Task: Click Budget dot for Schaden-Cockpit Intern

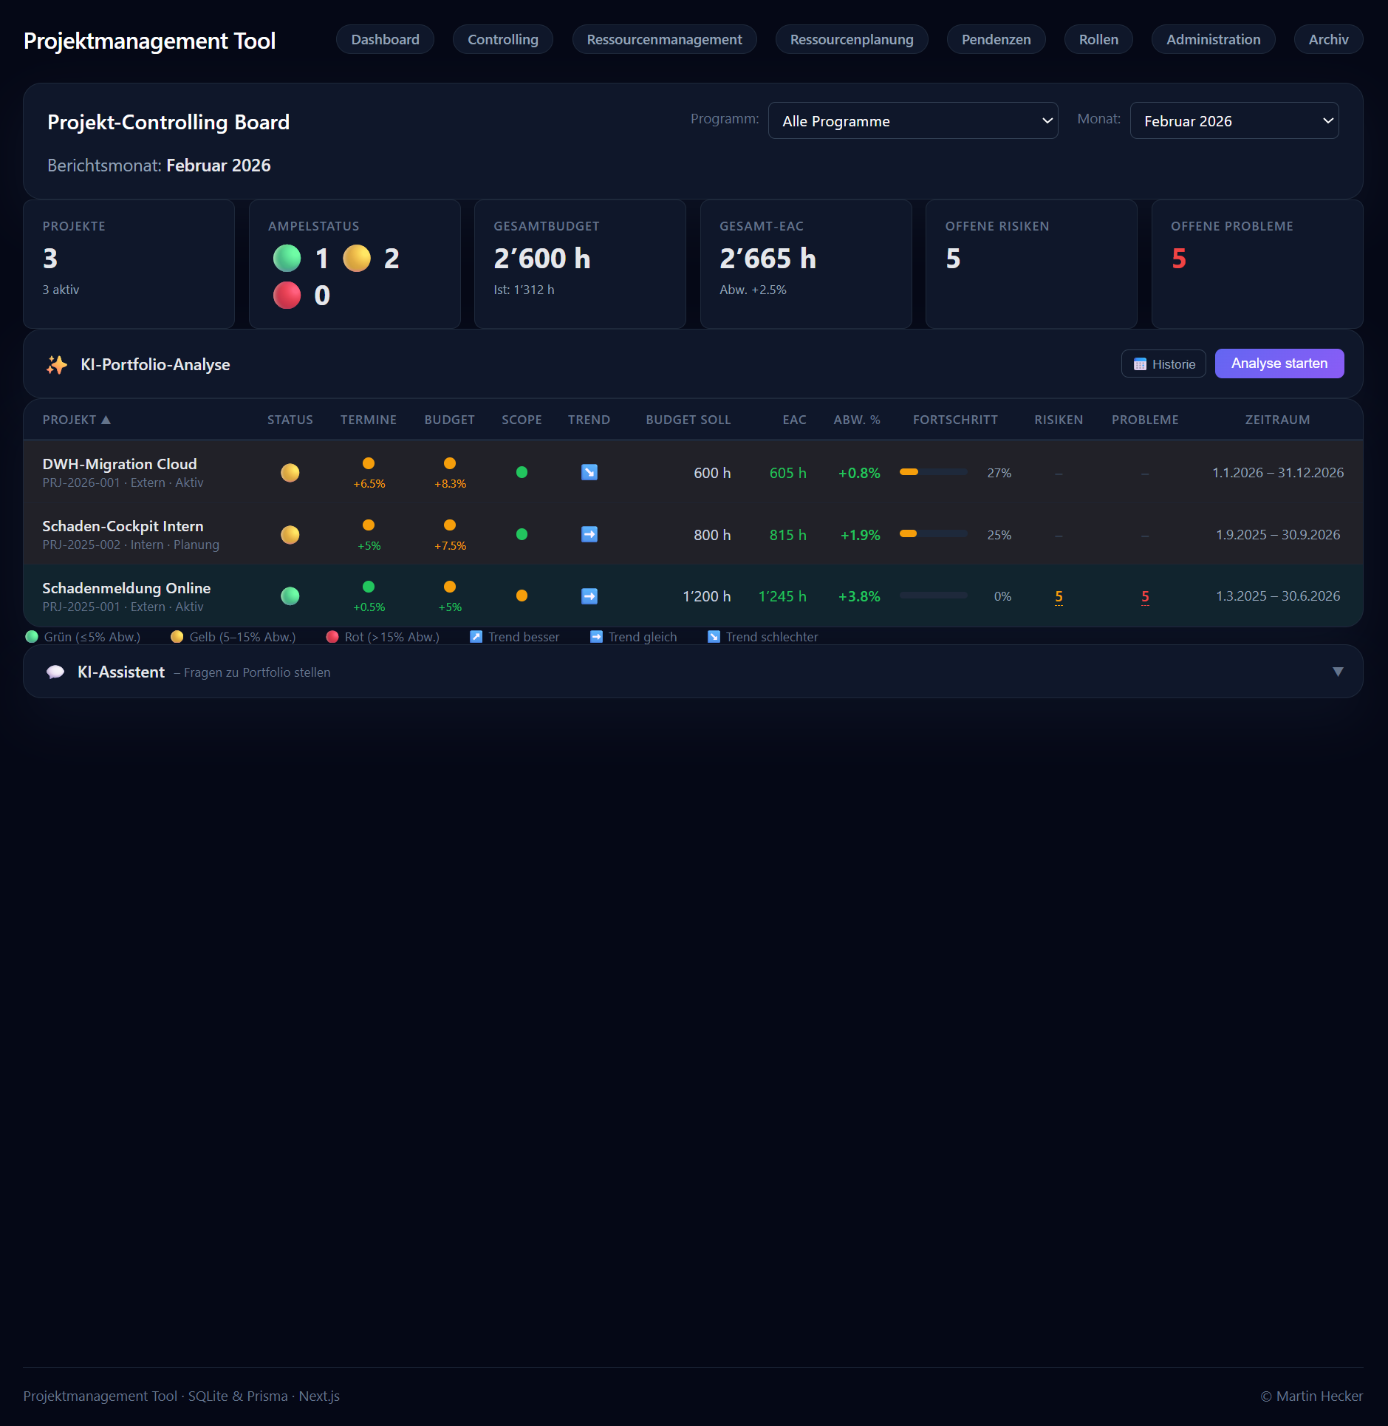Action: pyautogui.click(x=450, y=525)
